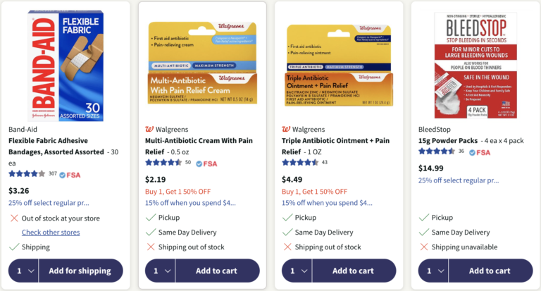
Task: Open quantity selector for Multi-Antibiotic Cream
Action: click(161, 271)
